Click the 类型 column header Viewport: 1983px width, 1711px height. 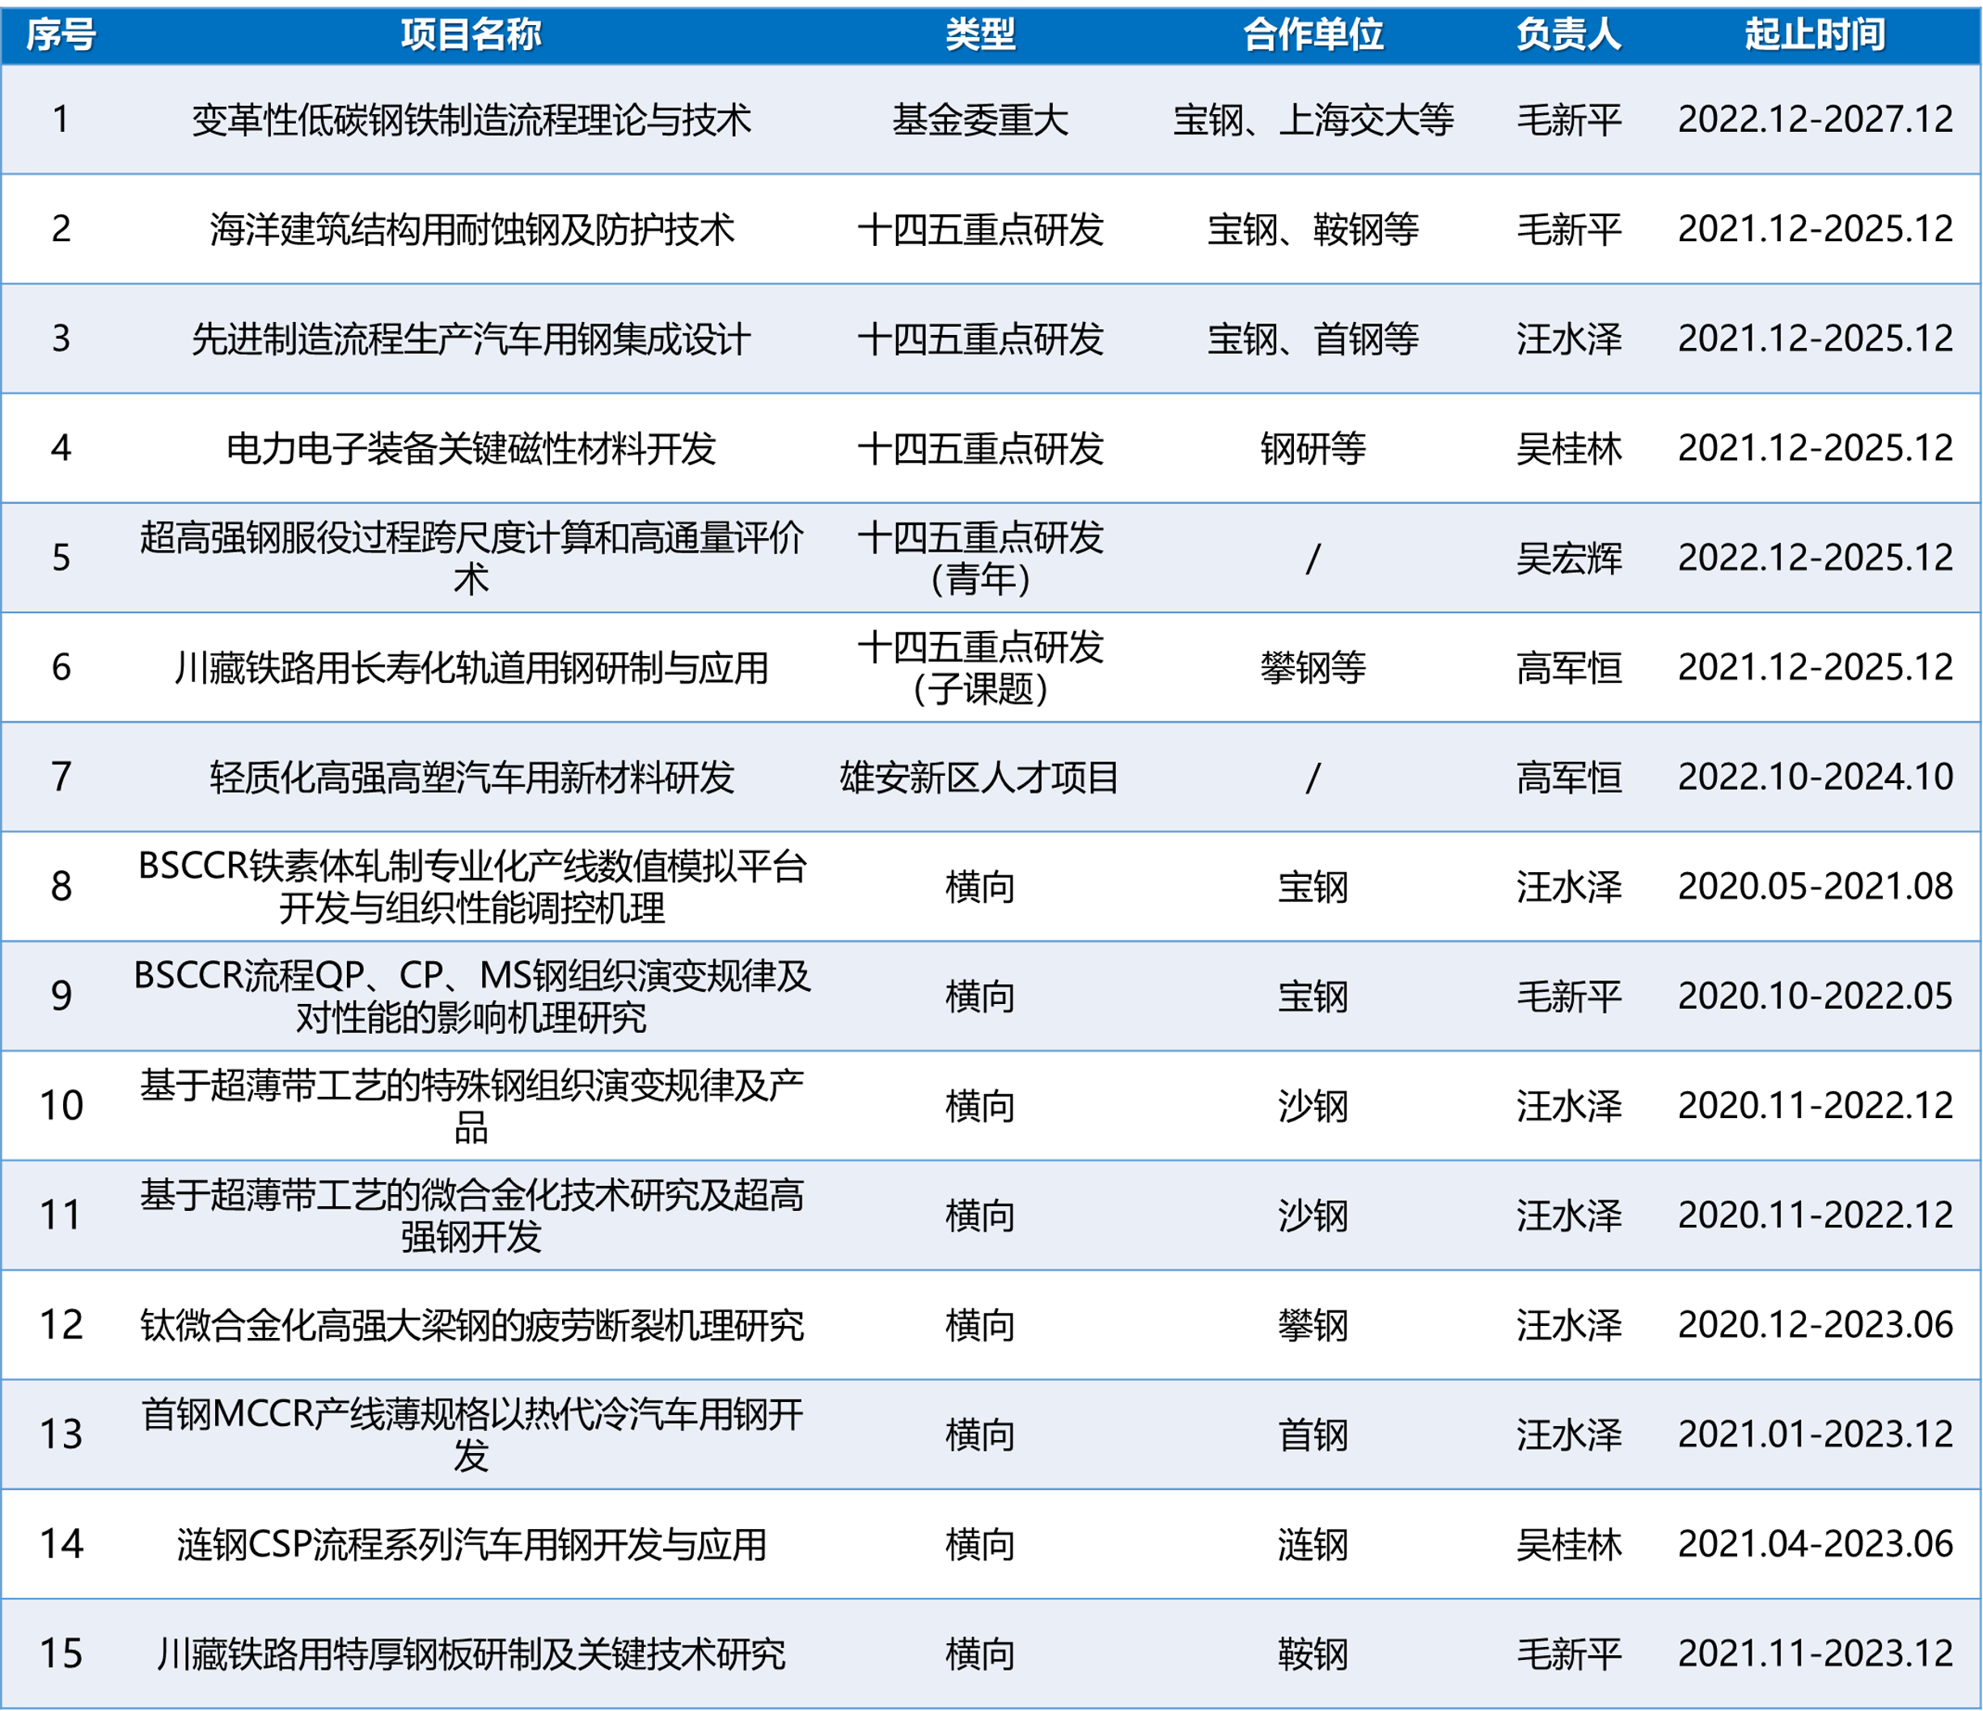tap(979, 35)
